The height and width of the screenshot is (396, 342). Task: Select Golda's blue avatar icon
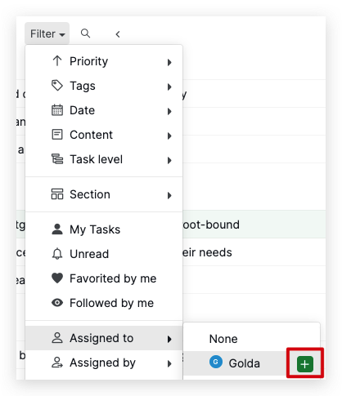(x=216, y=363)
